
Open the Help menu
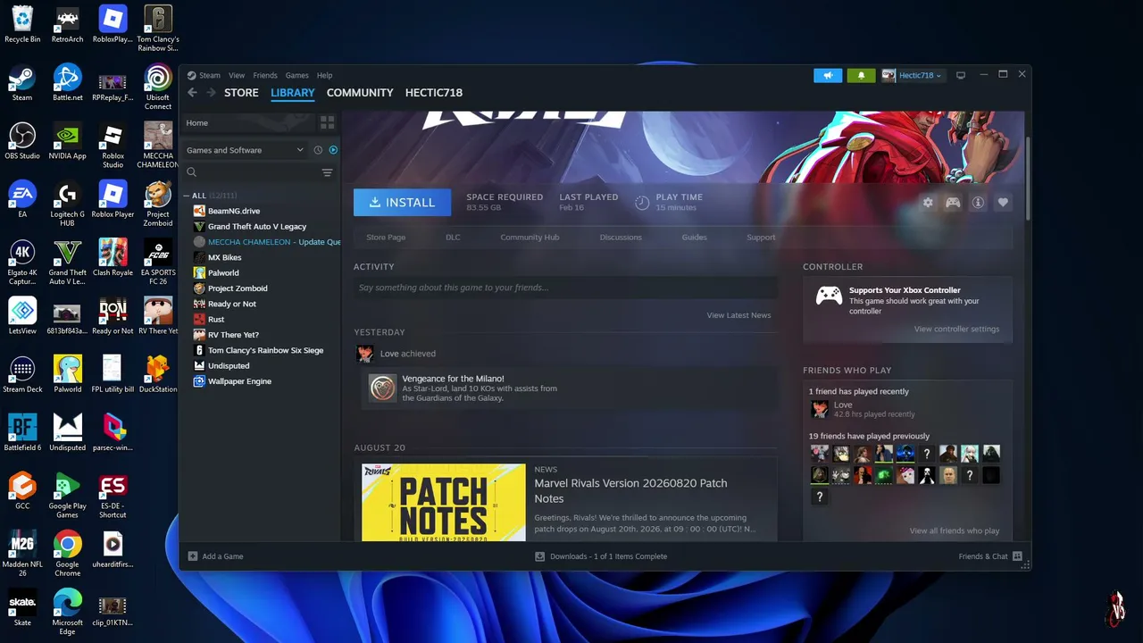coord(324,75)
